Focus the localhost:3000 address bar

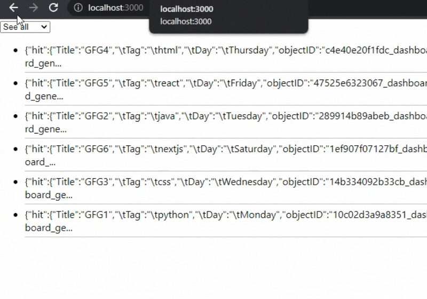[115, 7]
